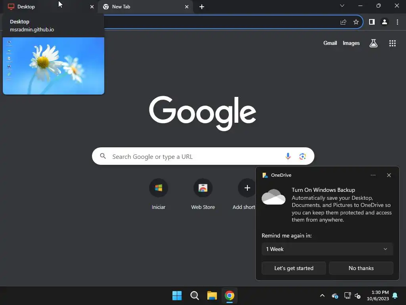This screenshot has width=406, height=305.
Task: Open the notification bell
Action: [x=395, y=295]
